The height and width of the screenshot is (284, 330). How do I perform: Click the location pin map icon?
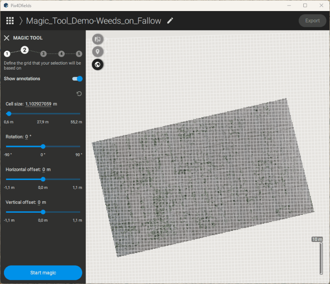click(x=98, y=52)
